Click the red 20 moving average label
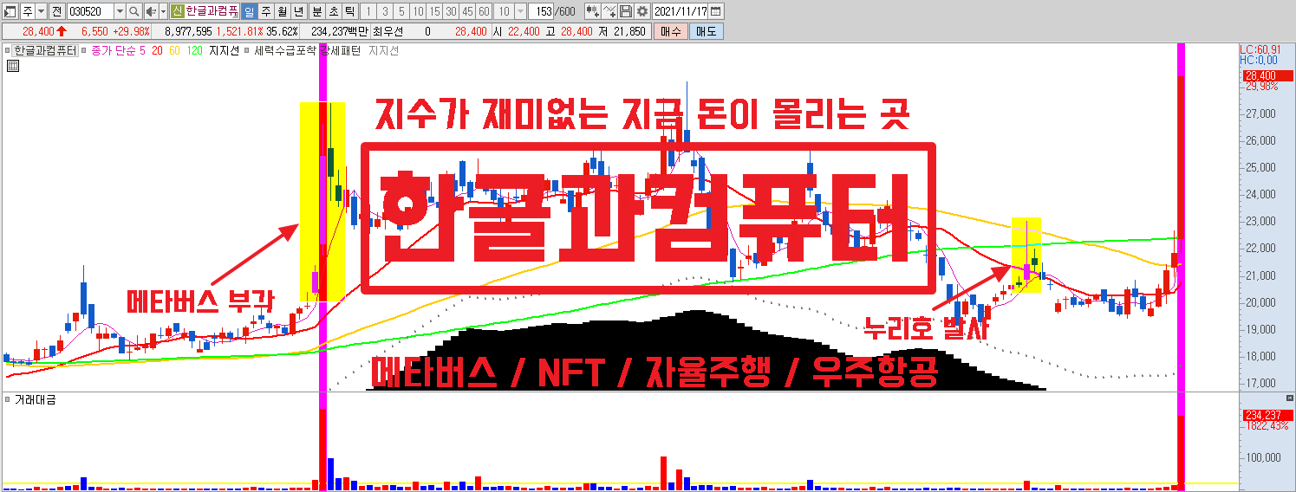 (157, 50)
